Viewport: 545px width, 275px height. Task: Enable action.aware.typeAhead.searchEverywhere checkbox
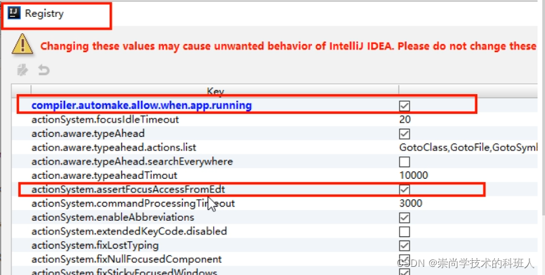pyautogui.click(x=405, y=162)
